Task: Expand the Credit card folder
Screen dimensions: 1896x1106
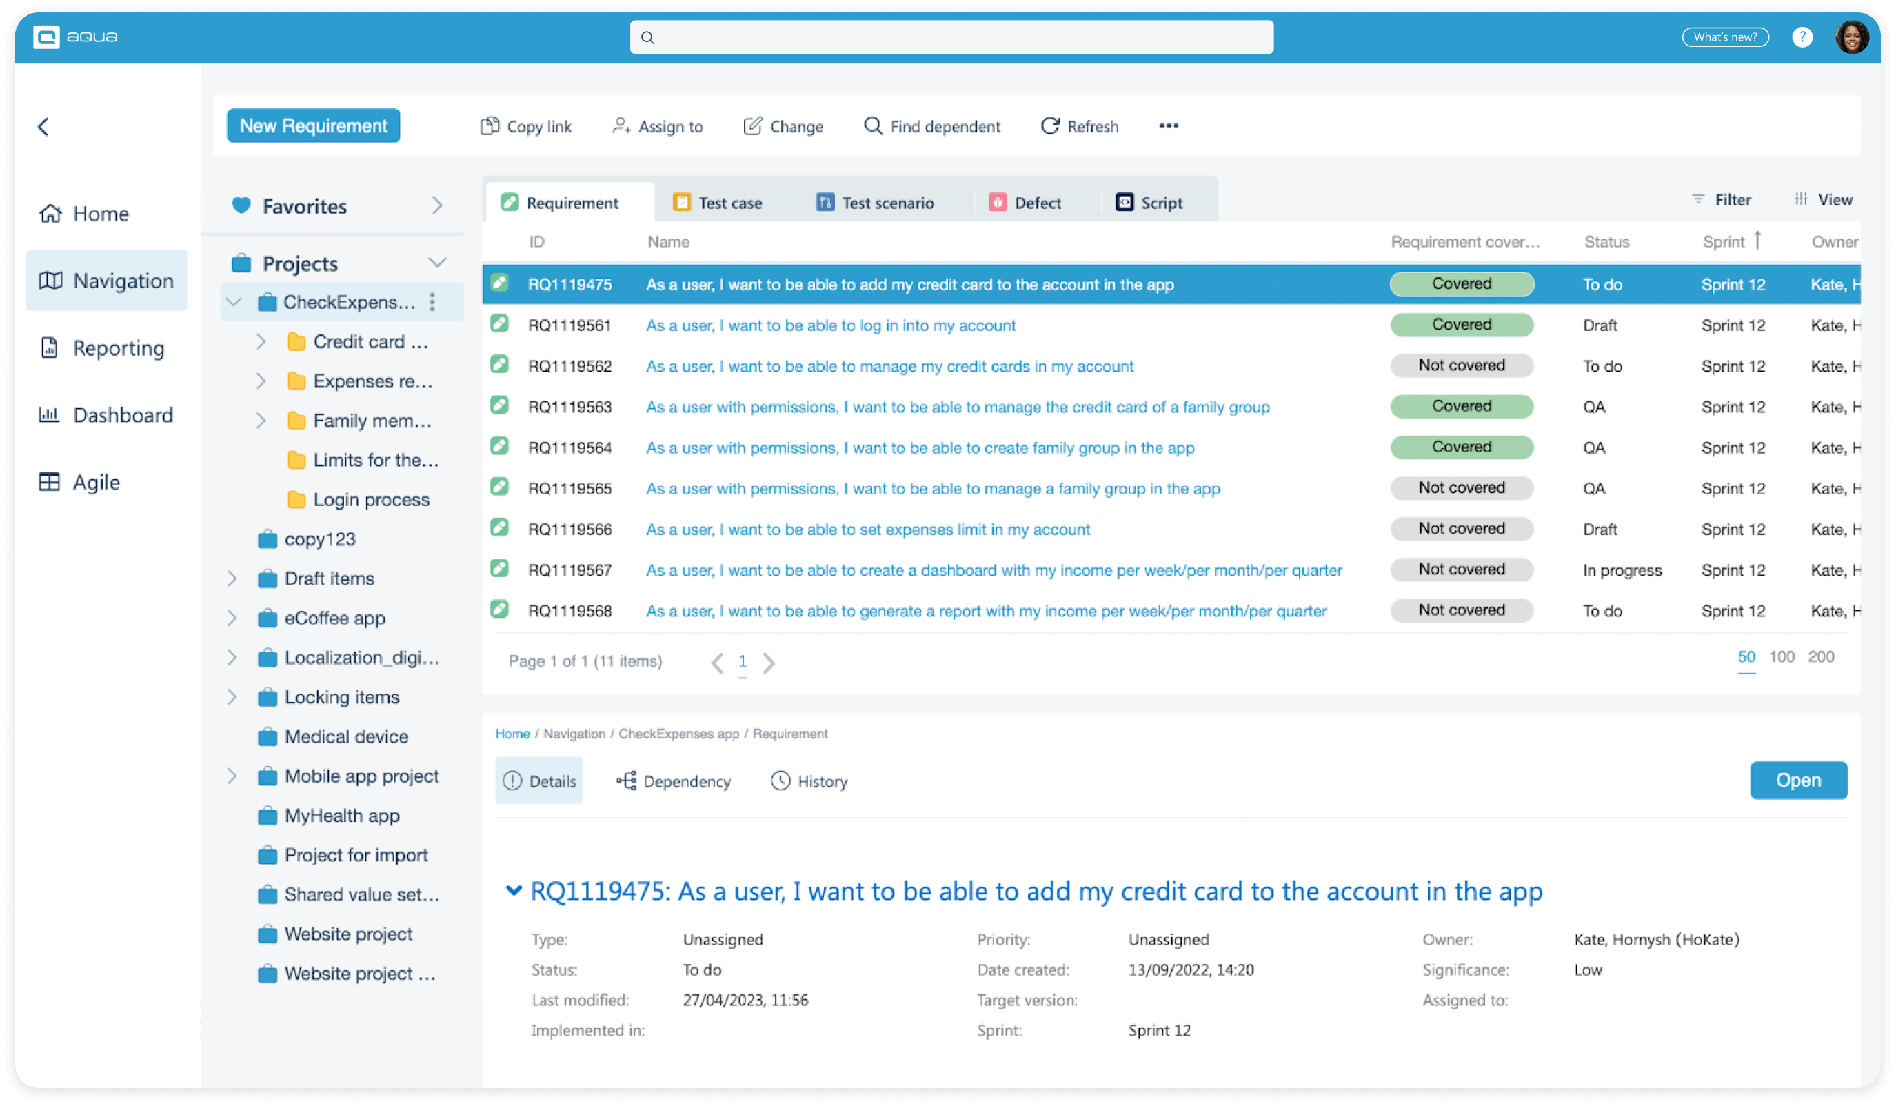Action: click(x=261, y=341)
